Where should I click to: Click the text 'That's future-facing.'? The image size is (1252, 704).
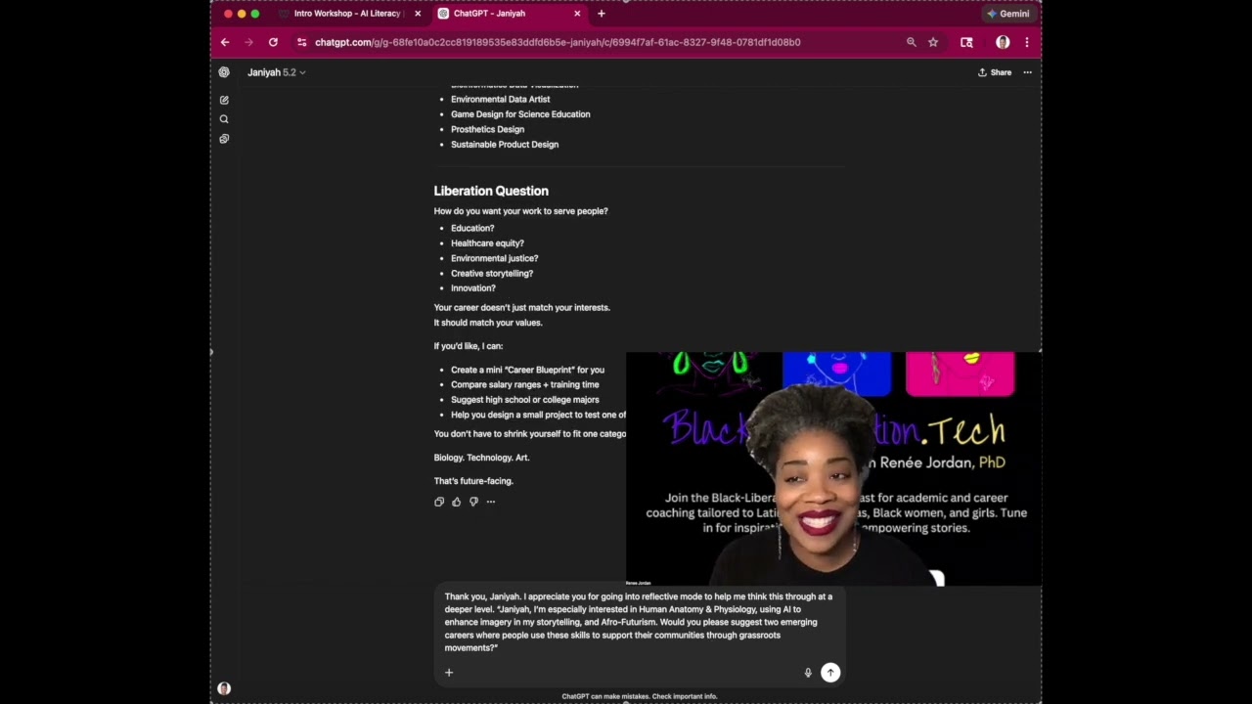[473, 481]
